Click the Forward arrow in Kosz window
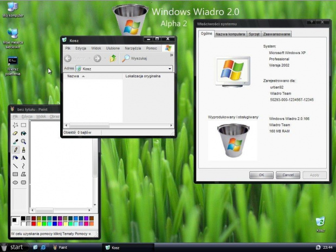Viewport: 336px width, 252px height. pyautogui.click(x=98, y=58)
